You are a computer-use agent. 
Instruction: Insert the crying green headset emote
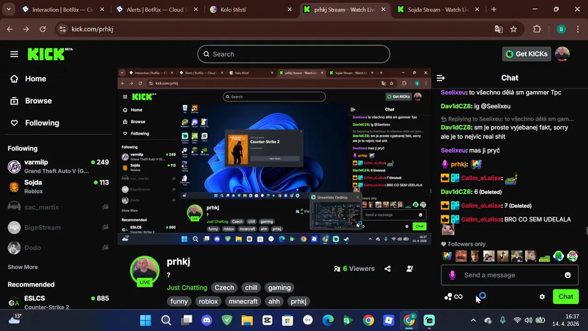558,256
